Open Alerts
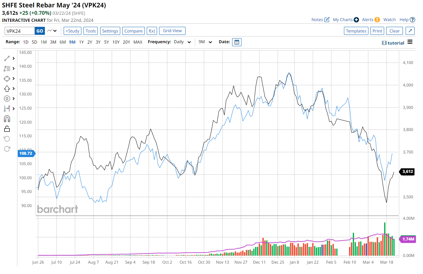Viewport: 423px width, 274px height. click(x=371, y=20)
